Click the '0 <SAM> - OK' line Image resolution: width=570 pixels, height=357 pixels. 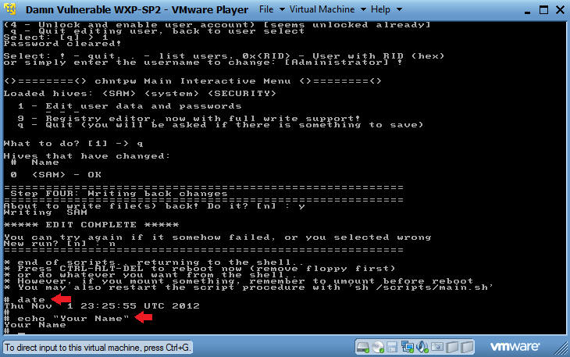point(56,175)
